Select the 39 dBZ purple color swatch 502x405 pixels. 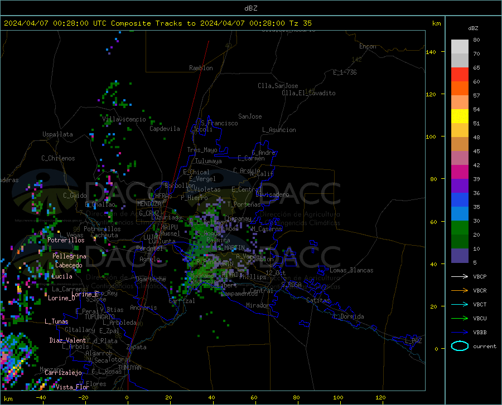coord(460,186)
